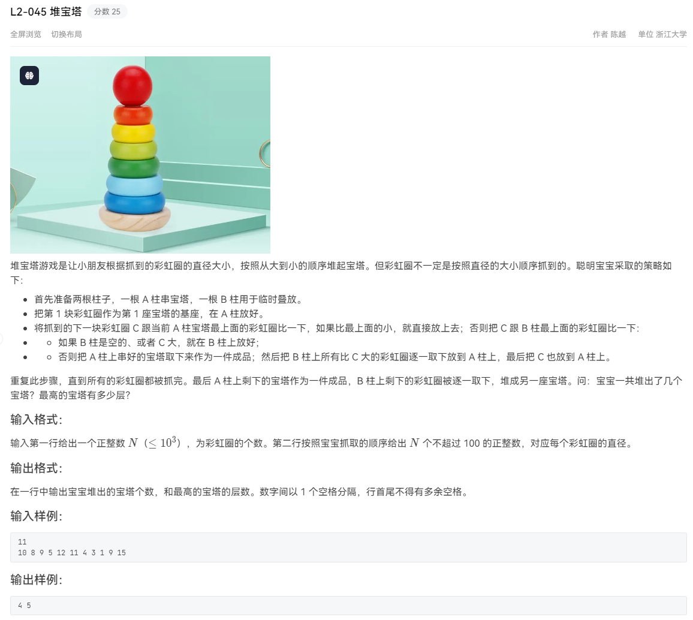
Task: Click the bullet text starting 把第 1 块彩虹圈
Action: pyautogui.click(x=150, y=314)
